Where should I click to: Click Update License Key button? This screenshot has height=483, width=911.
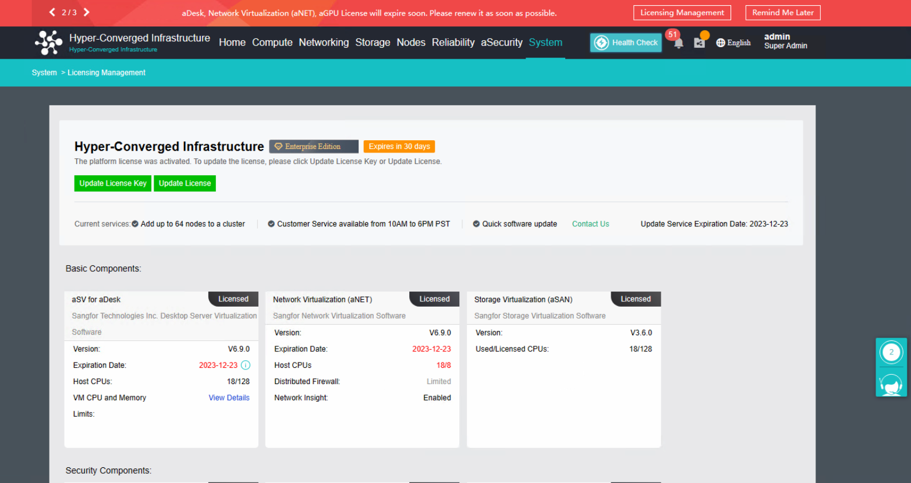click(113, 183)
